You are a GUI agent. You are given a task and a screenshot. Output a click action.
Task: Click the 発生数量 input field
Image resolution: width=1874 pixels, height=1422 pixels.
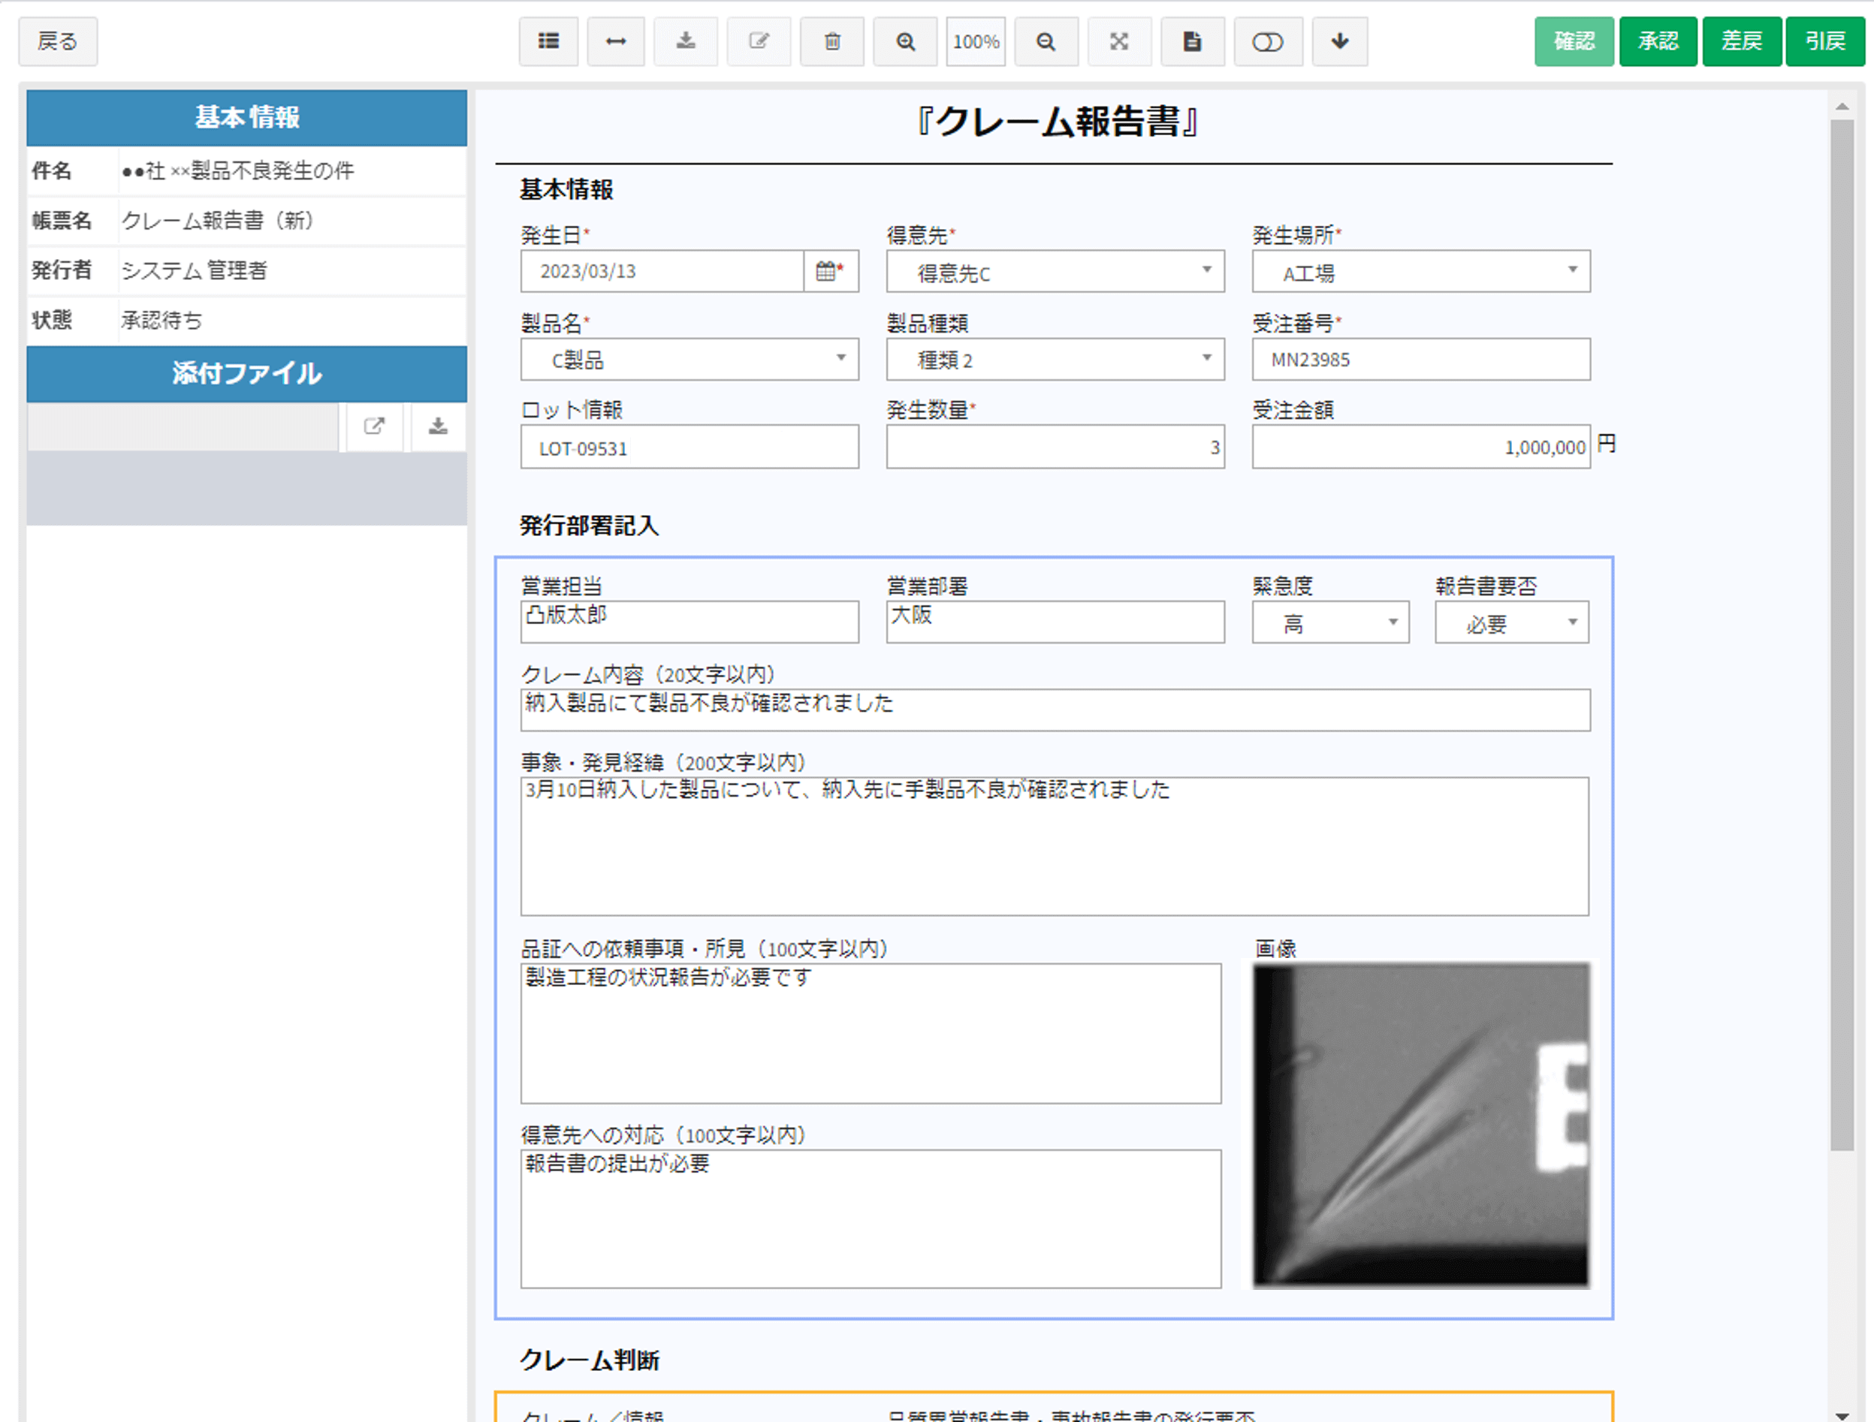(x=1055, y=447)
